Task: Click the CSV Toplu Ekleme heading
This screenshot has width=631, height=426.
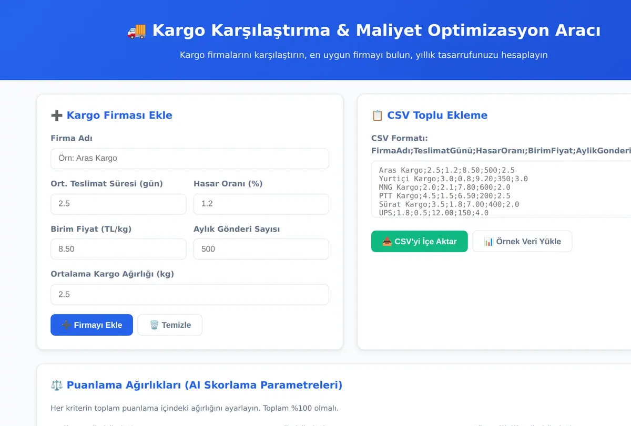Action: click(x=437, y=116)
